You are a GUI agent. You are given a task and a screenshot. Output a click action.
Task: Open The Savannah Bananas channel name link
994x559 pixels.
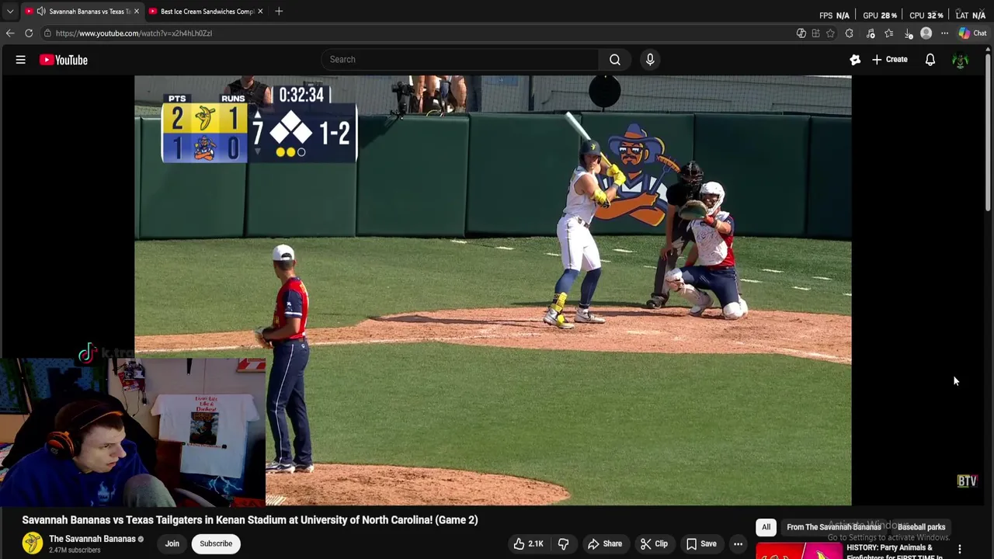coord(92,539)
